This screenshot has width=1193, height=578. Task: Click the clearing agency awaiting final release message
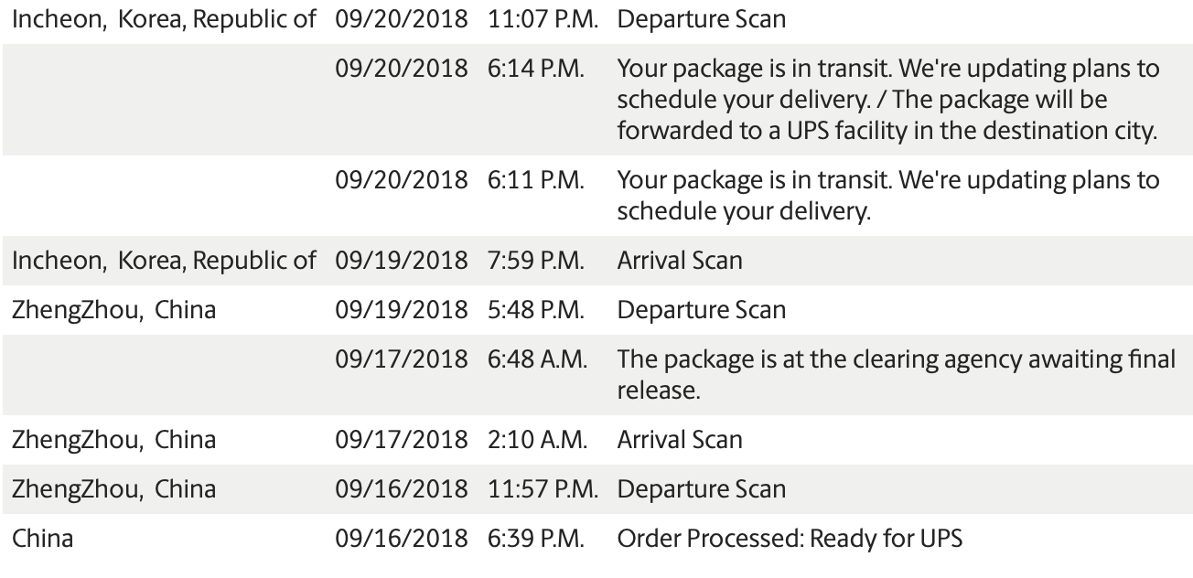(x=896, y=374)
